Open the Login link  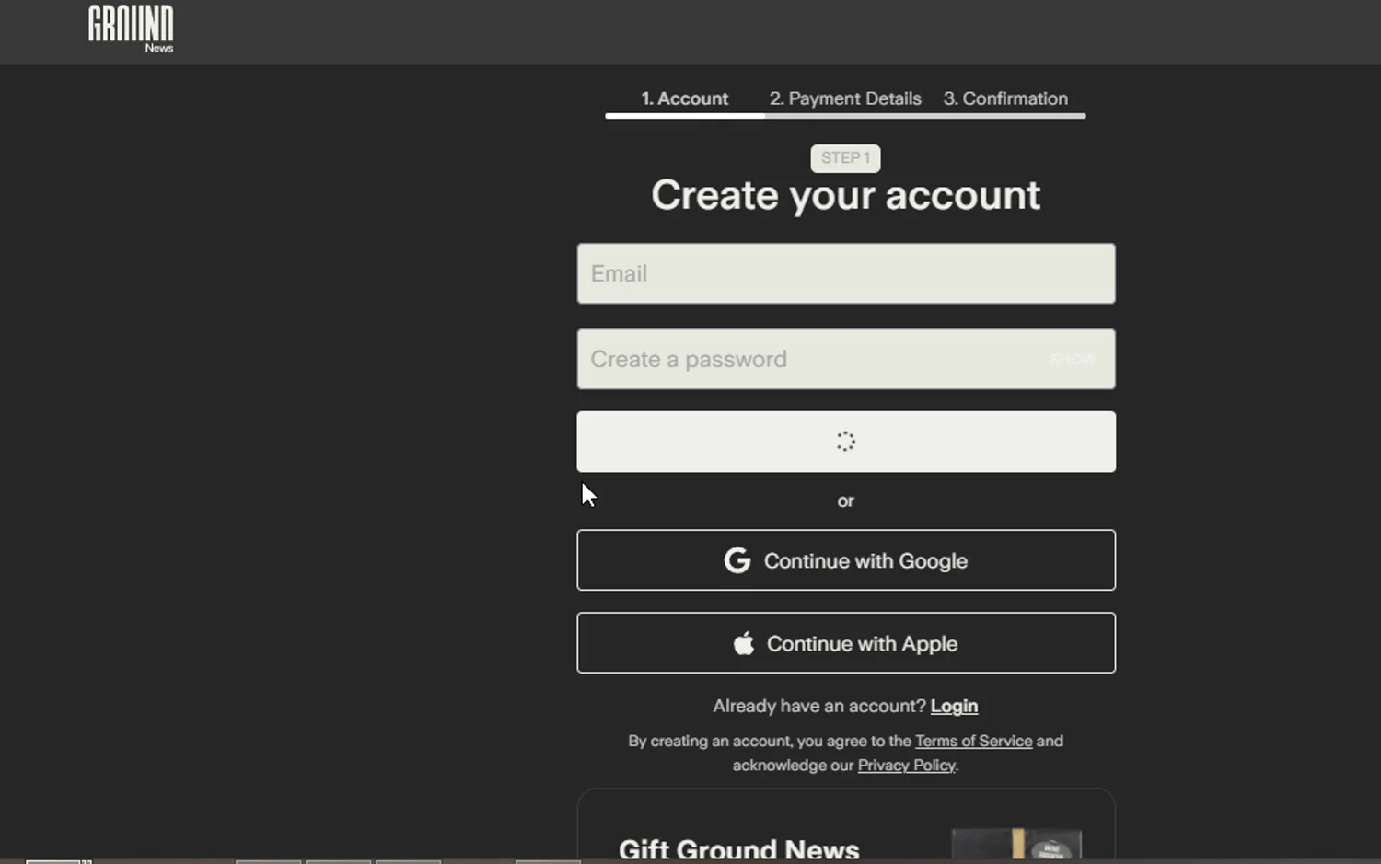(954, 706)
